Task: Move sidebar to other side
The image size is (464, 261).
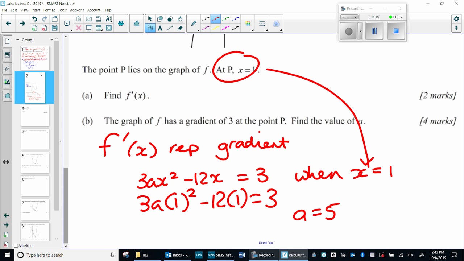Action: pos(6,162)
